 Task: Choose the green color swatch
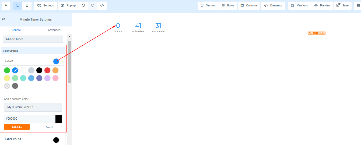7,70
